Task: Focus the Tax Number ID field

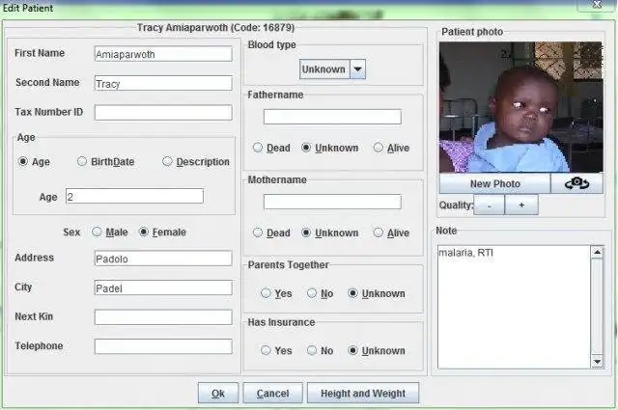Action: pos(163,113)
